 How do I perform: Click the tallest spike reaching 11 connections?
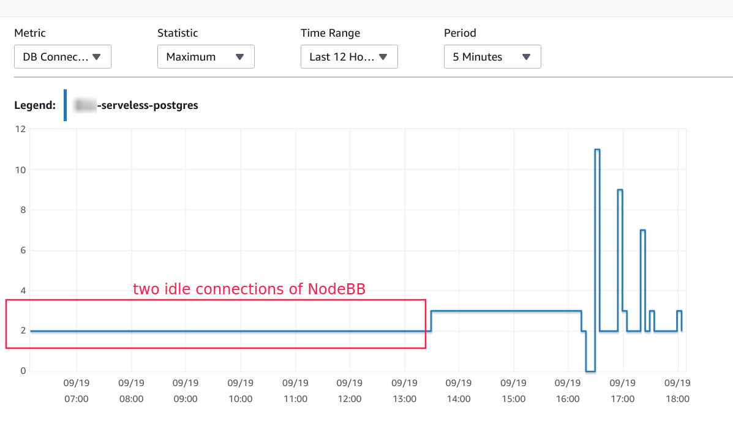point(597,150)
